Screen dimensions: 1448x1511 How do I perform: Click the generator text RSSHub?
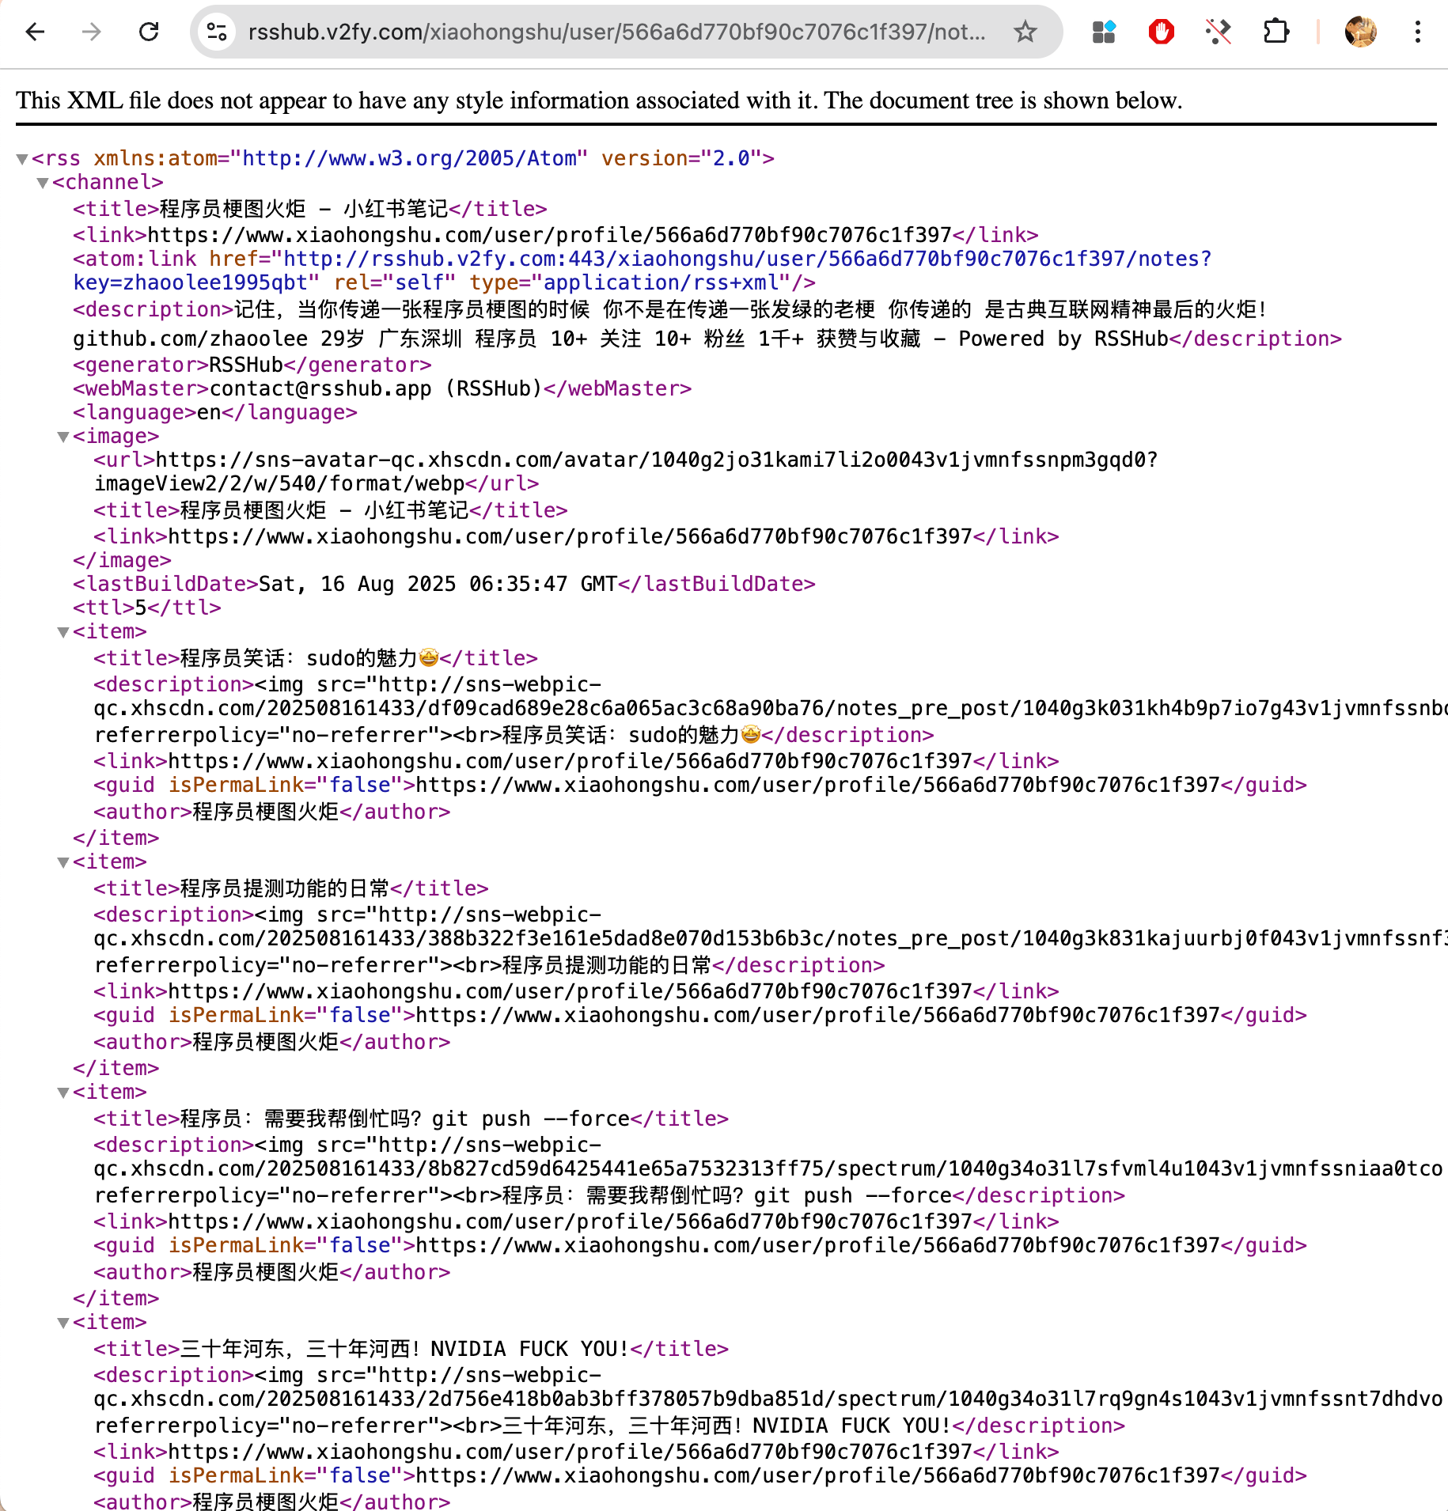(246, 365)
